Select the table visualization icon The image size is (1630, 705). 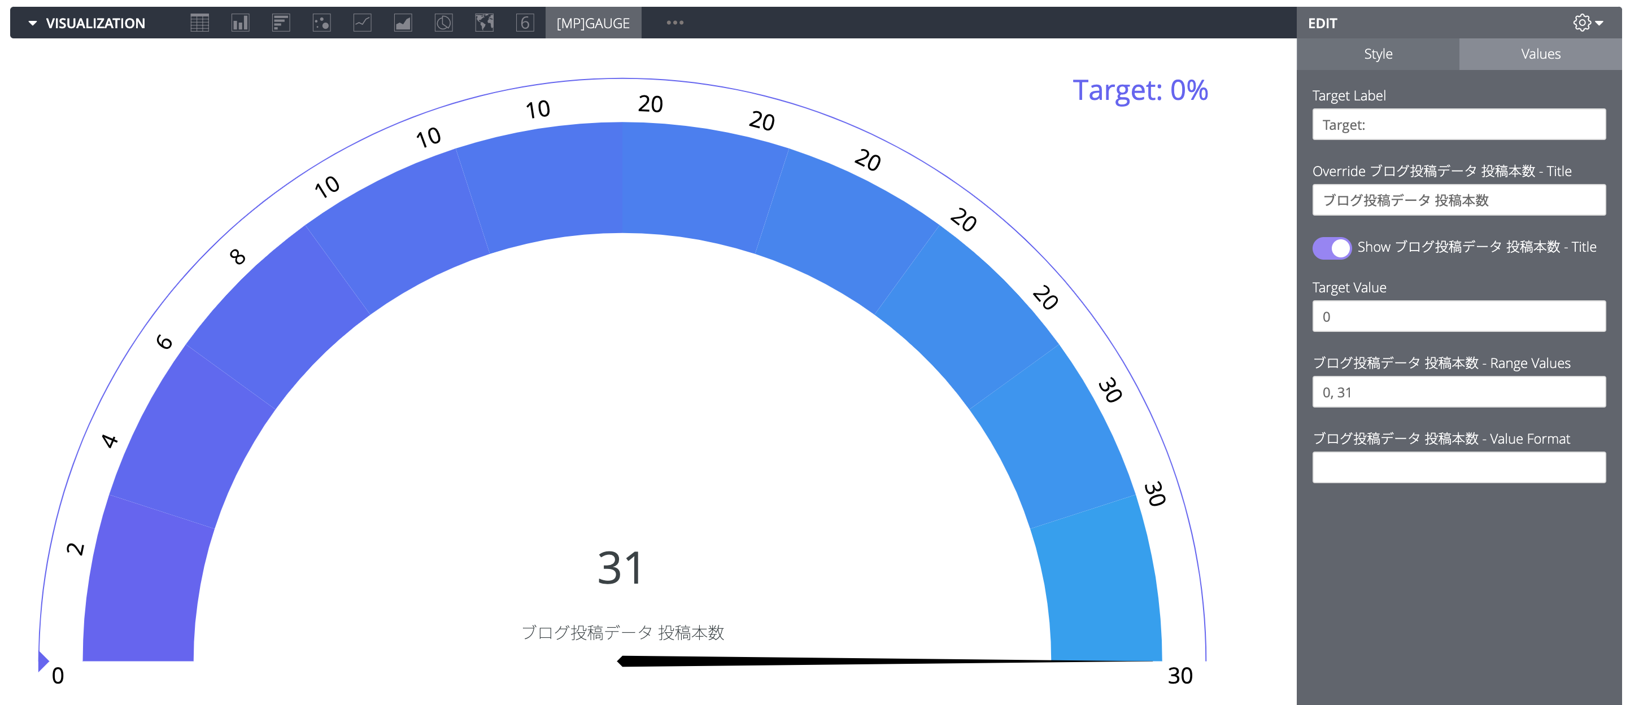[200, 23]
